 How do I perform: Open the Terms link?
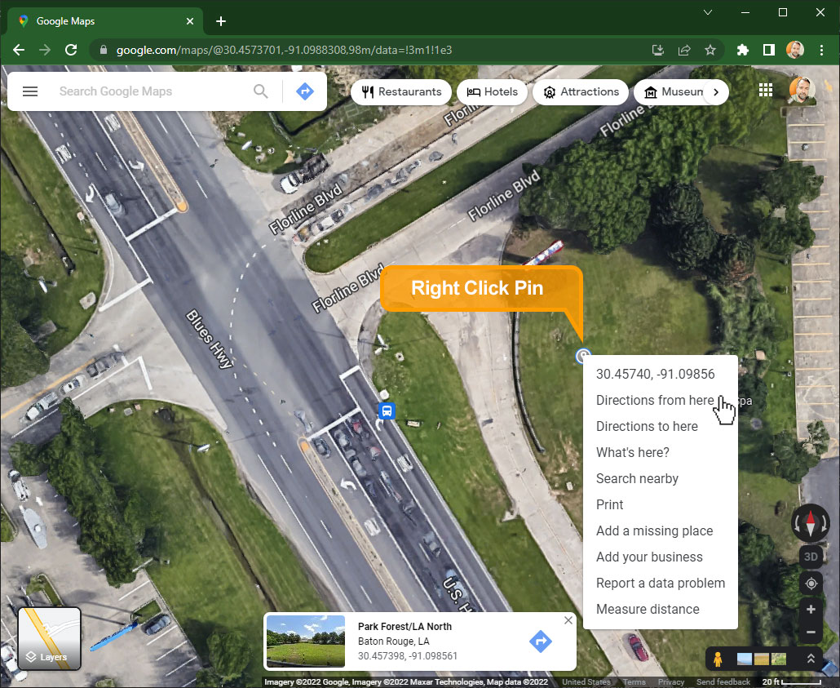tap(634, 682)
